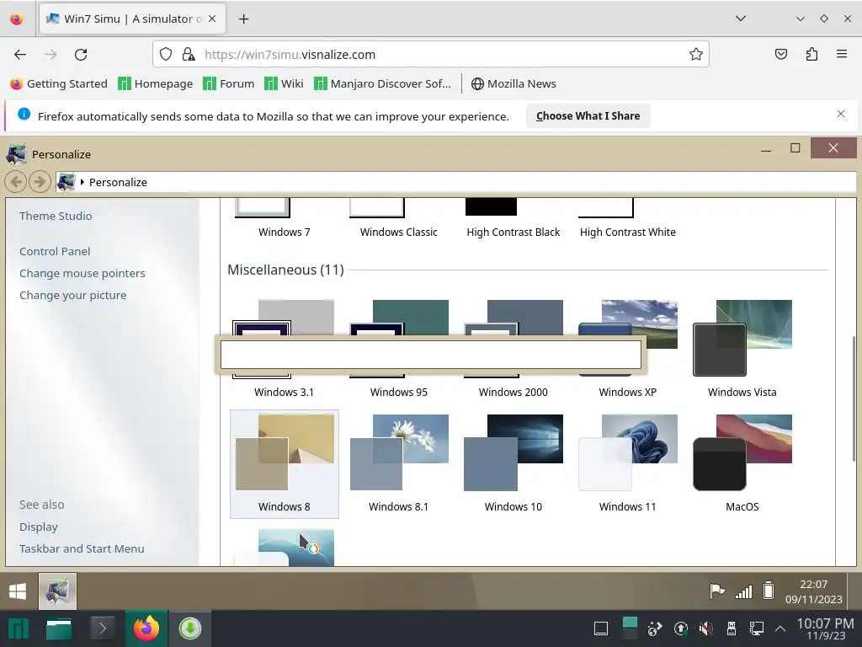Viewport: 862px width, 647px height.
Task: Select the High Contrast White theme
Action: 628,219
